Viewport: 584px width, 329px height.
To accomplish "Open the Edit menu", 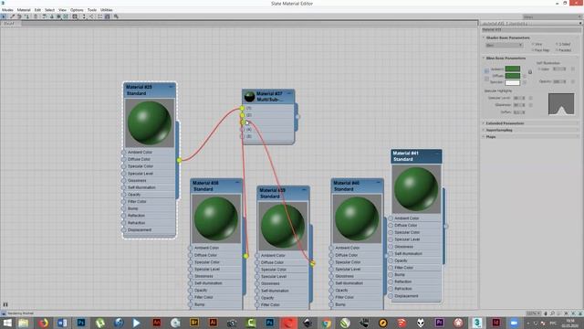I will click(37, 10).
